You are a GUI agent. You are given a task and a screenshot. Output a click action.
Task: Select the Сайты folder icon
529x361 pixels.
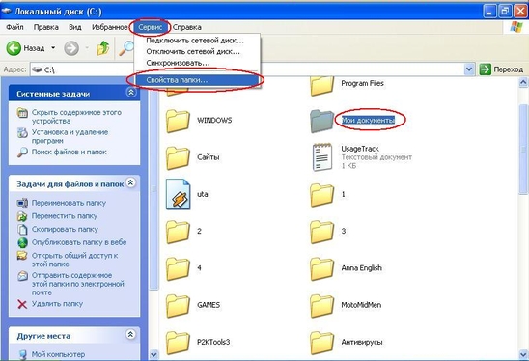[178, 157]
